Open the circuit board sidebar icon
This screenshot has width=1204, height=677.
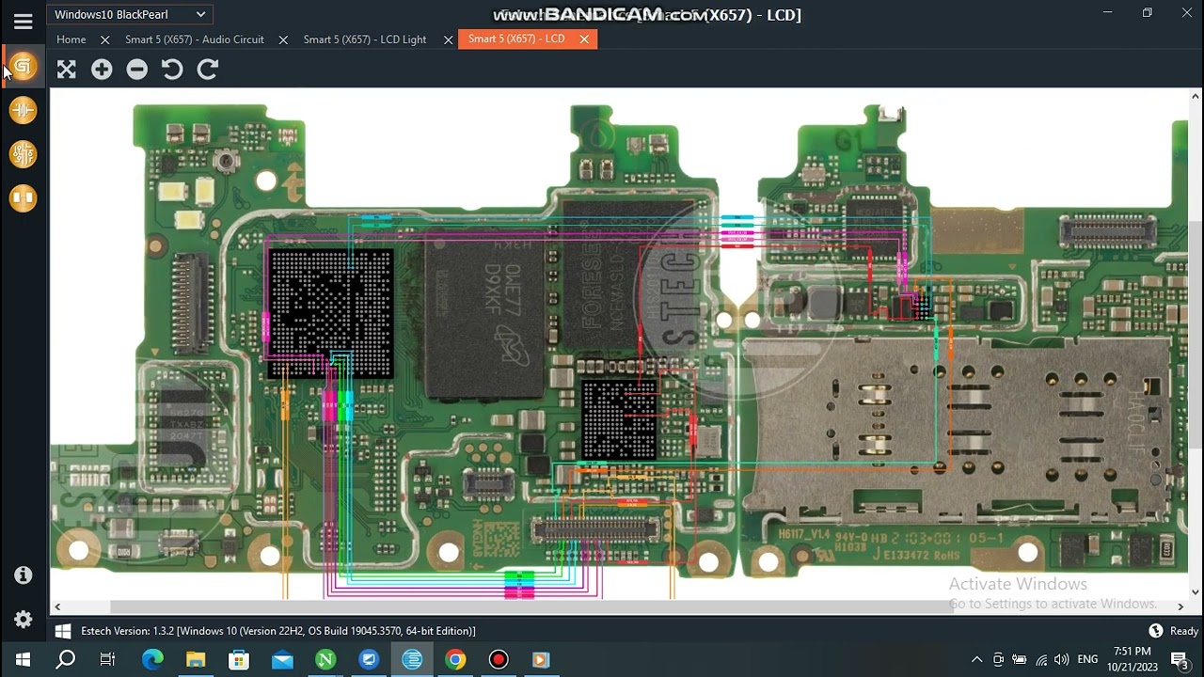click(23, 154)
